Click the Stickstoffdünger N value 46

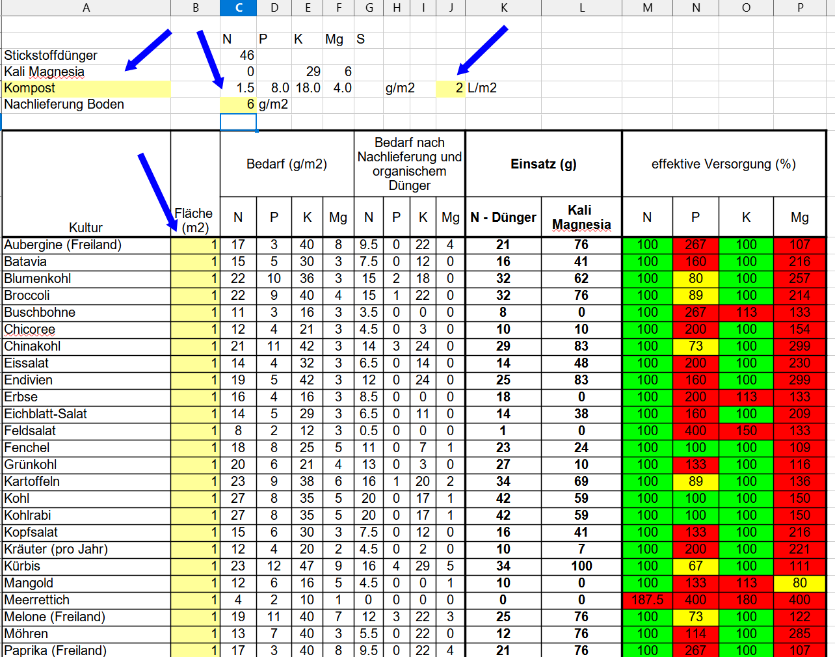239,56
